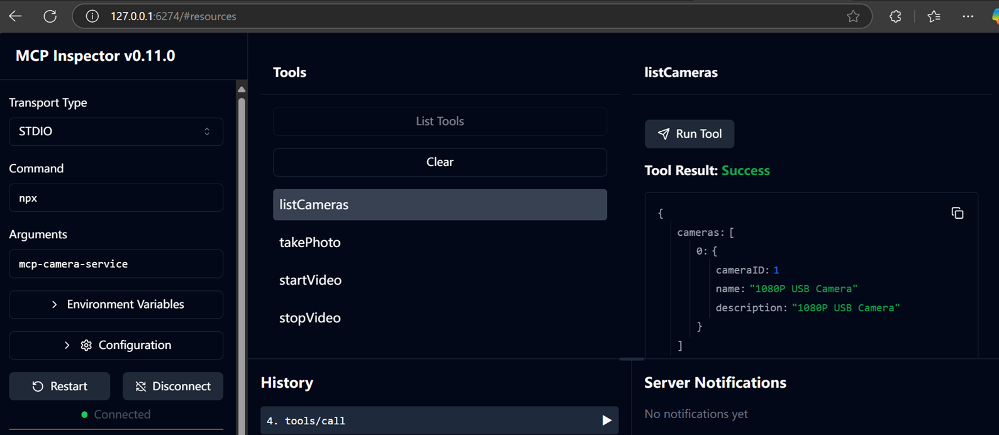
Task: Open the Transport Type STDIO dropdown
Action: coord(116,131)
